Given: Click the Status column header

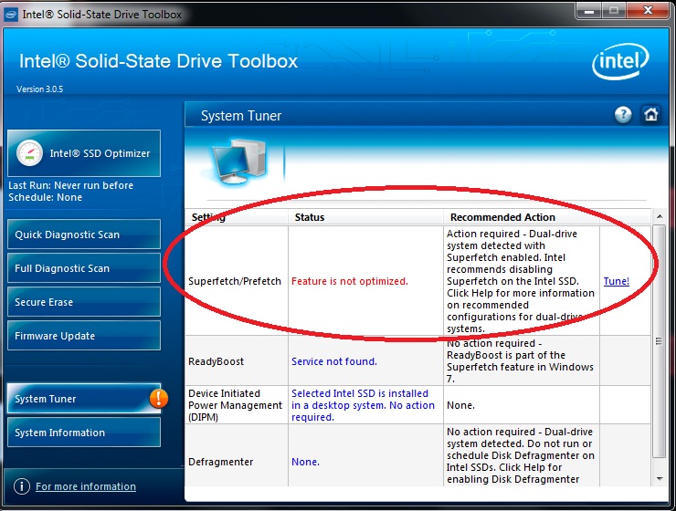Looking at the screenshot, I should 365,217.
